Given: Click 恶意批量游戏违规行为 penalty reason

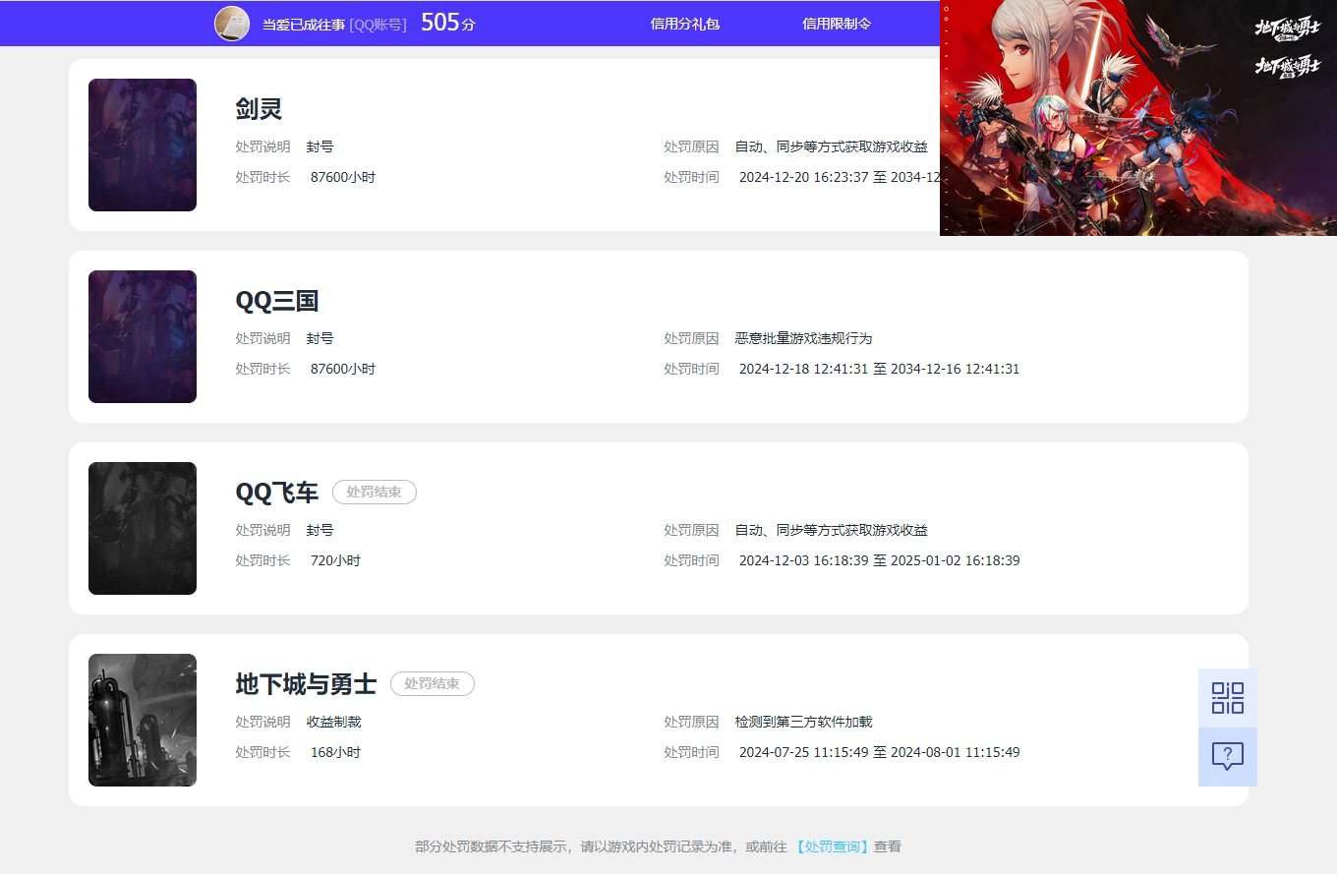Looking at the screenshot, I should [803, 338].
